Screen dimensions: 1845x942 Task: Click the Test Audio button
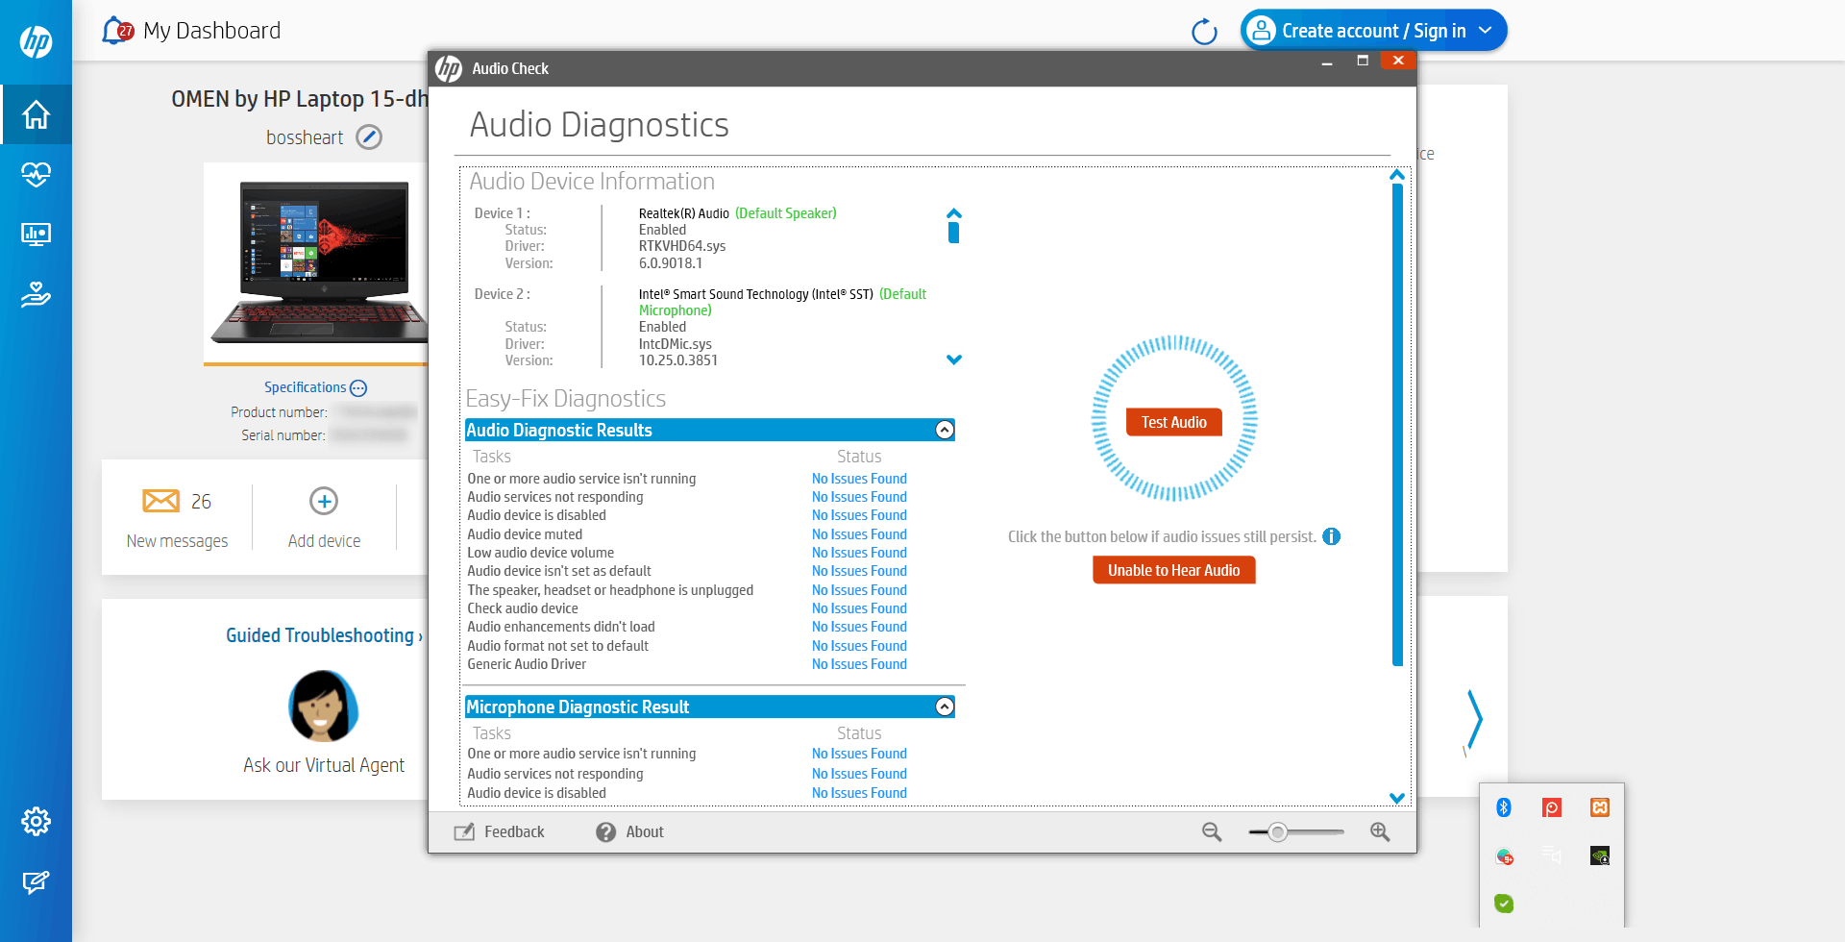(x=1174, y=422)
